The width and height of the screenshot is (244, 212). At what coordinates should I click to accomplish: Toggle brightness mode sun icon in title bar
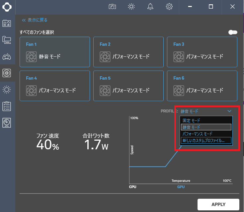pos(131,7)
